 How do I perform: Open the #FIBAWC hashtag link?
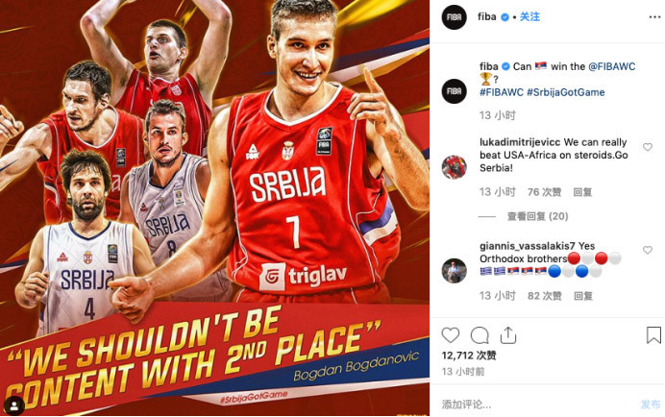[502, 92]
